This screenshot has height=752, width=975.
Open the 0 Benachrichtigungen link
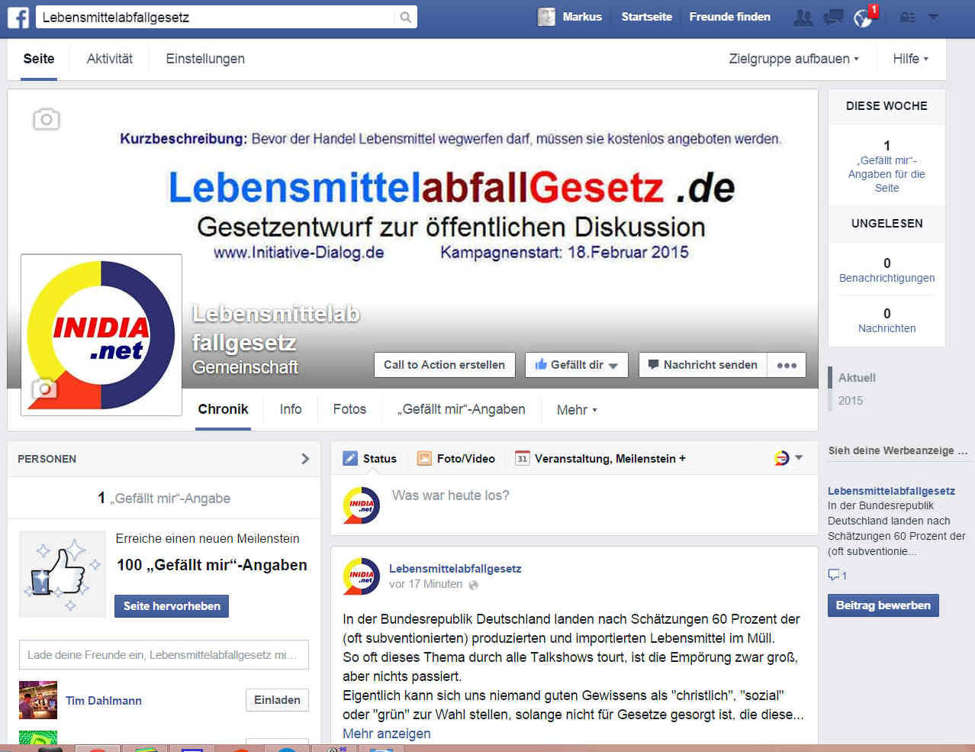[x=887, y=270]
